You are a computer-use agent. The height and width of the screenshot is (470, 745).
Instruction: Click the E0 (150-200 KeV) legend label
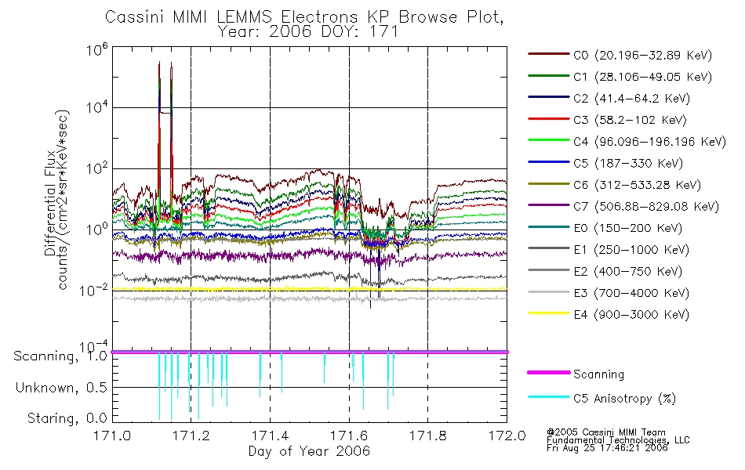[628, 229]
